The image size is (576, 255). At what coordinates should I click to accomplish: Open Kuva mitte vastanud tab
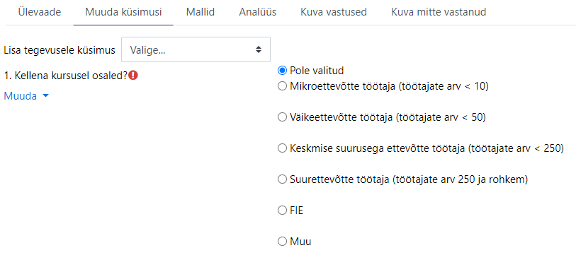439,13
